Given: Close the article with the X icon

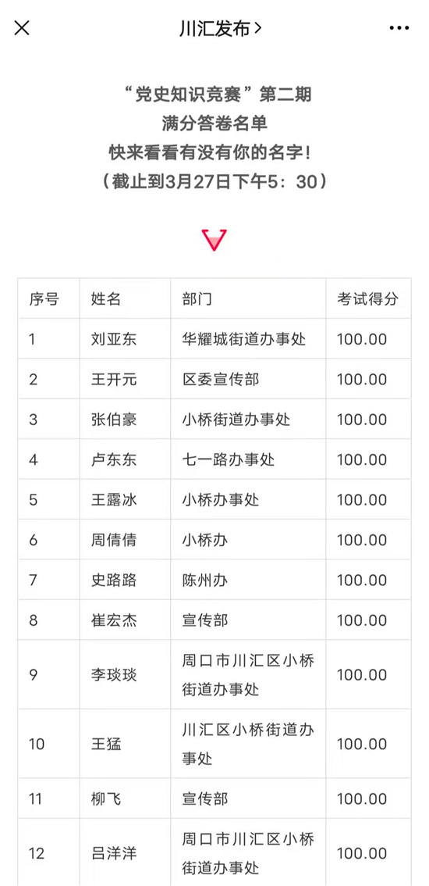Looking at the screenshot, I should coord(22,27).
